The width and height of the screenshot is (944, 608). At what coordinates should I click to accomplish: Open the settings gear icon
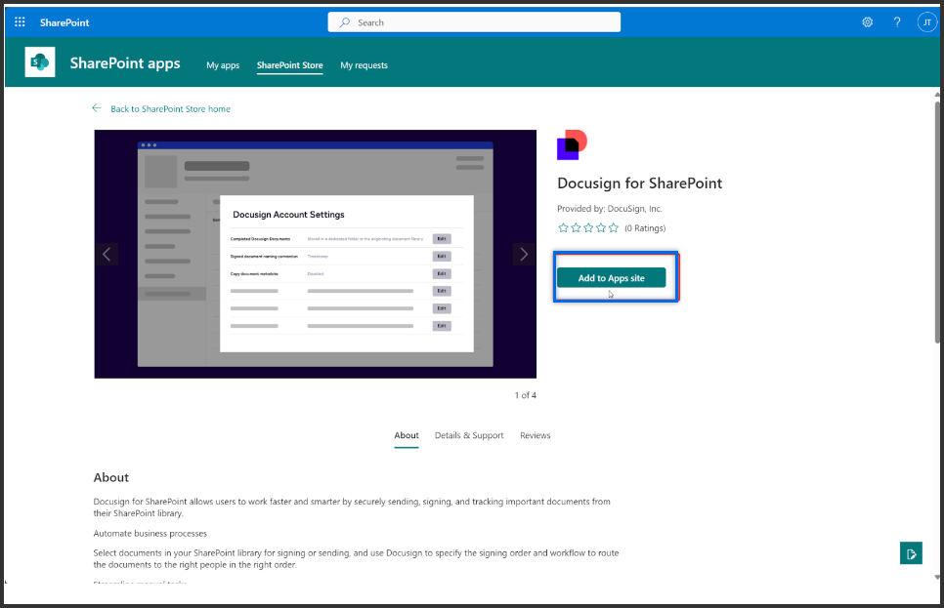coord(867,22)
